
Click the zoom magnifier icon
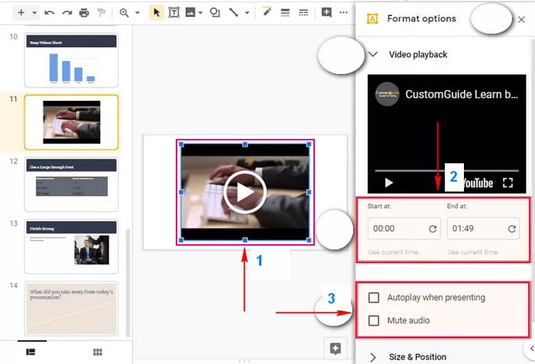(x=124, y=13)
